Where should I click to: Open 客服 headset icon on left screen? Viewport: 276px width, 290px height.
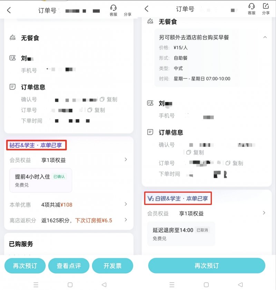pos(113,10)
